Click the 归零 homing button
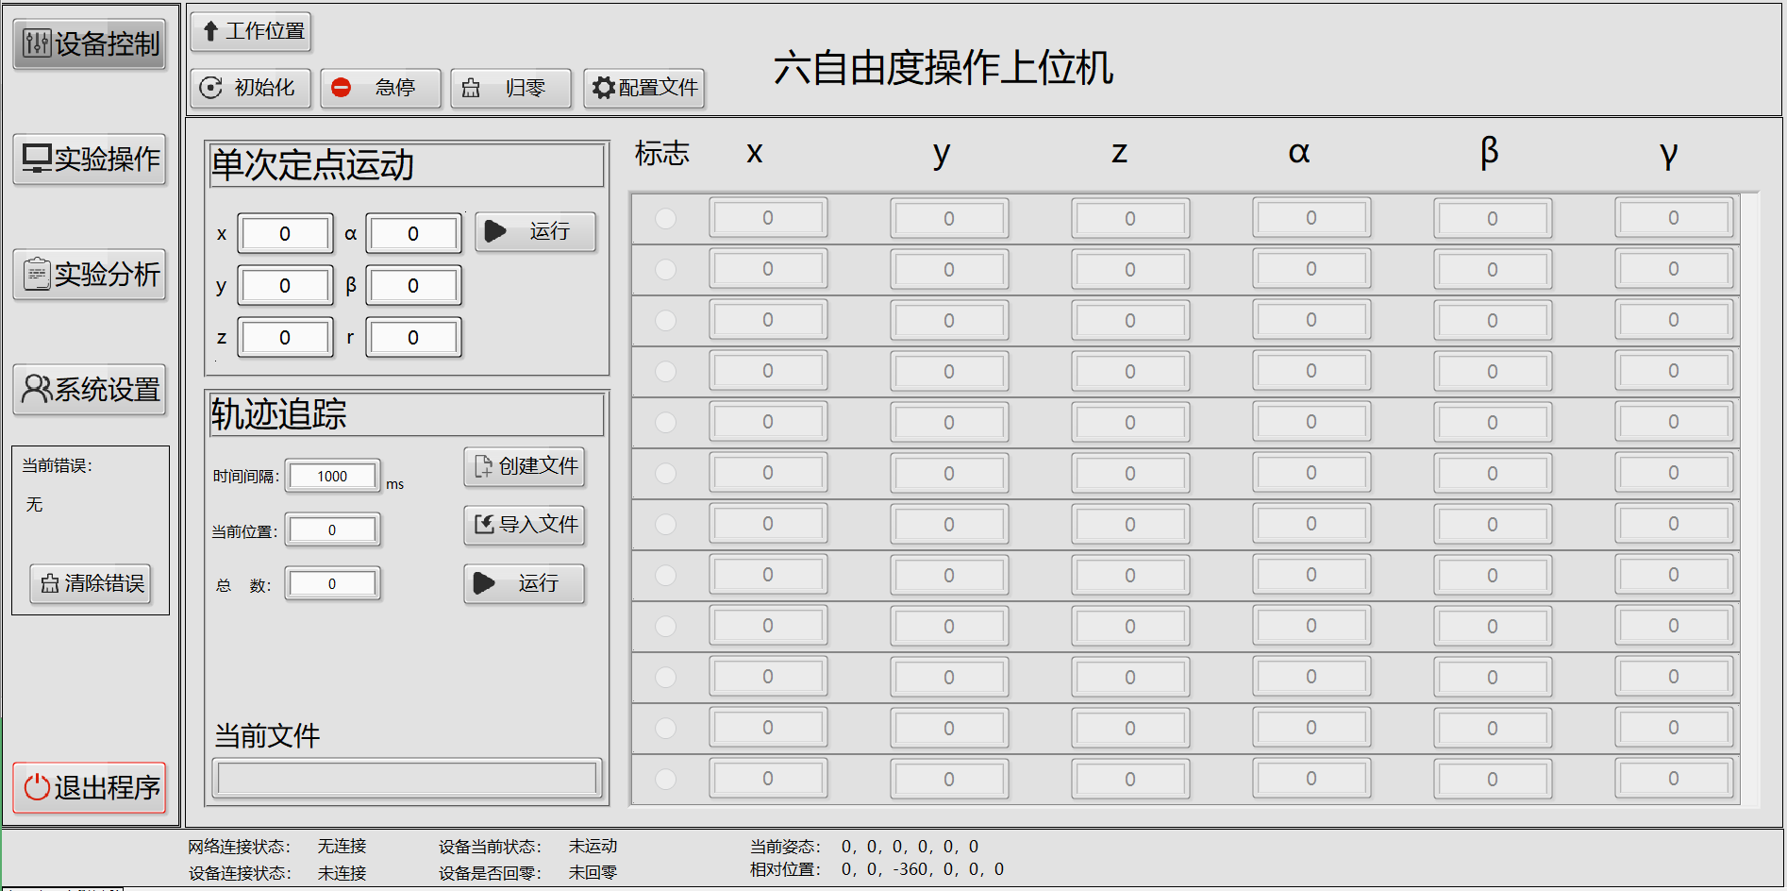Screen dimensions: 1787x891 click(x=510, y=88)
